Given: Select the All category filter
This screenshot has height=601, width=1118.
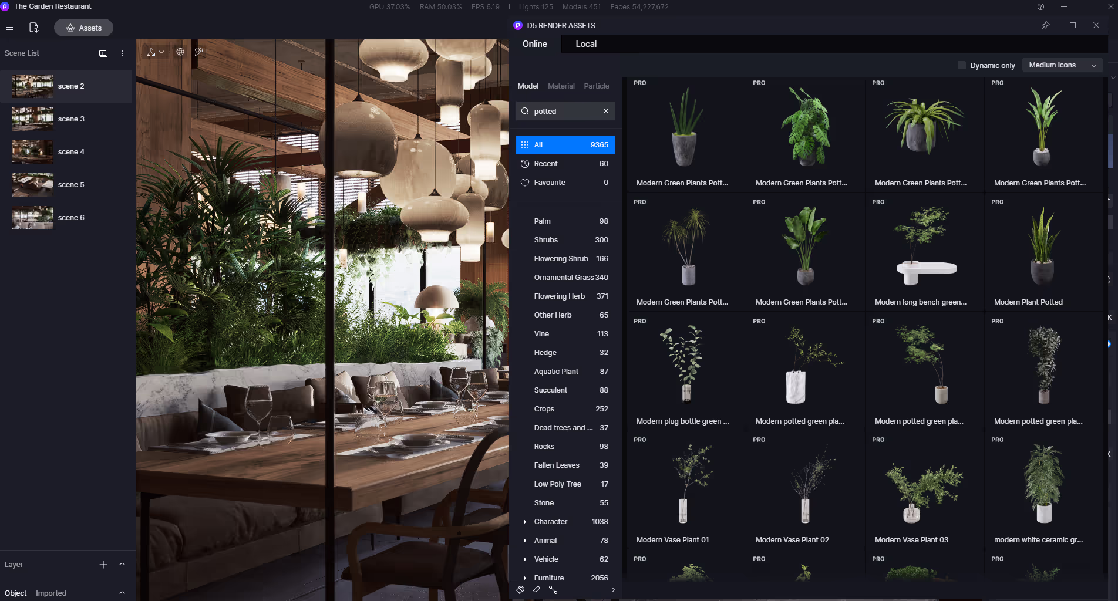Looking at the screenshot, I should [x=565, y=145].
